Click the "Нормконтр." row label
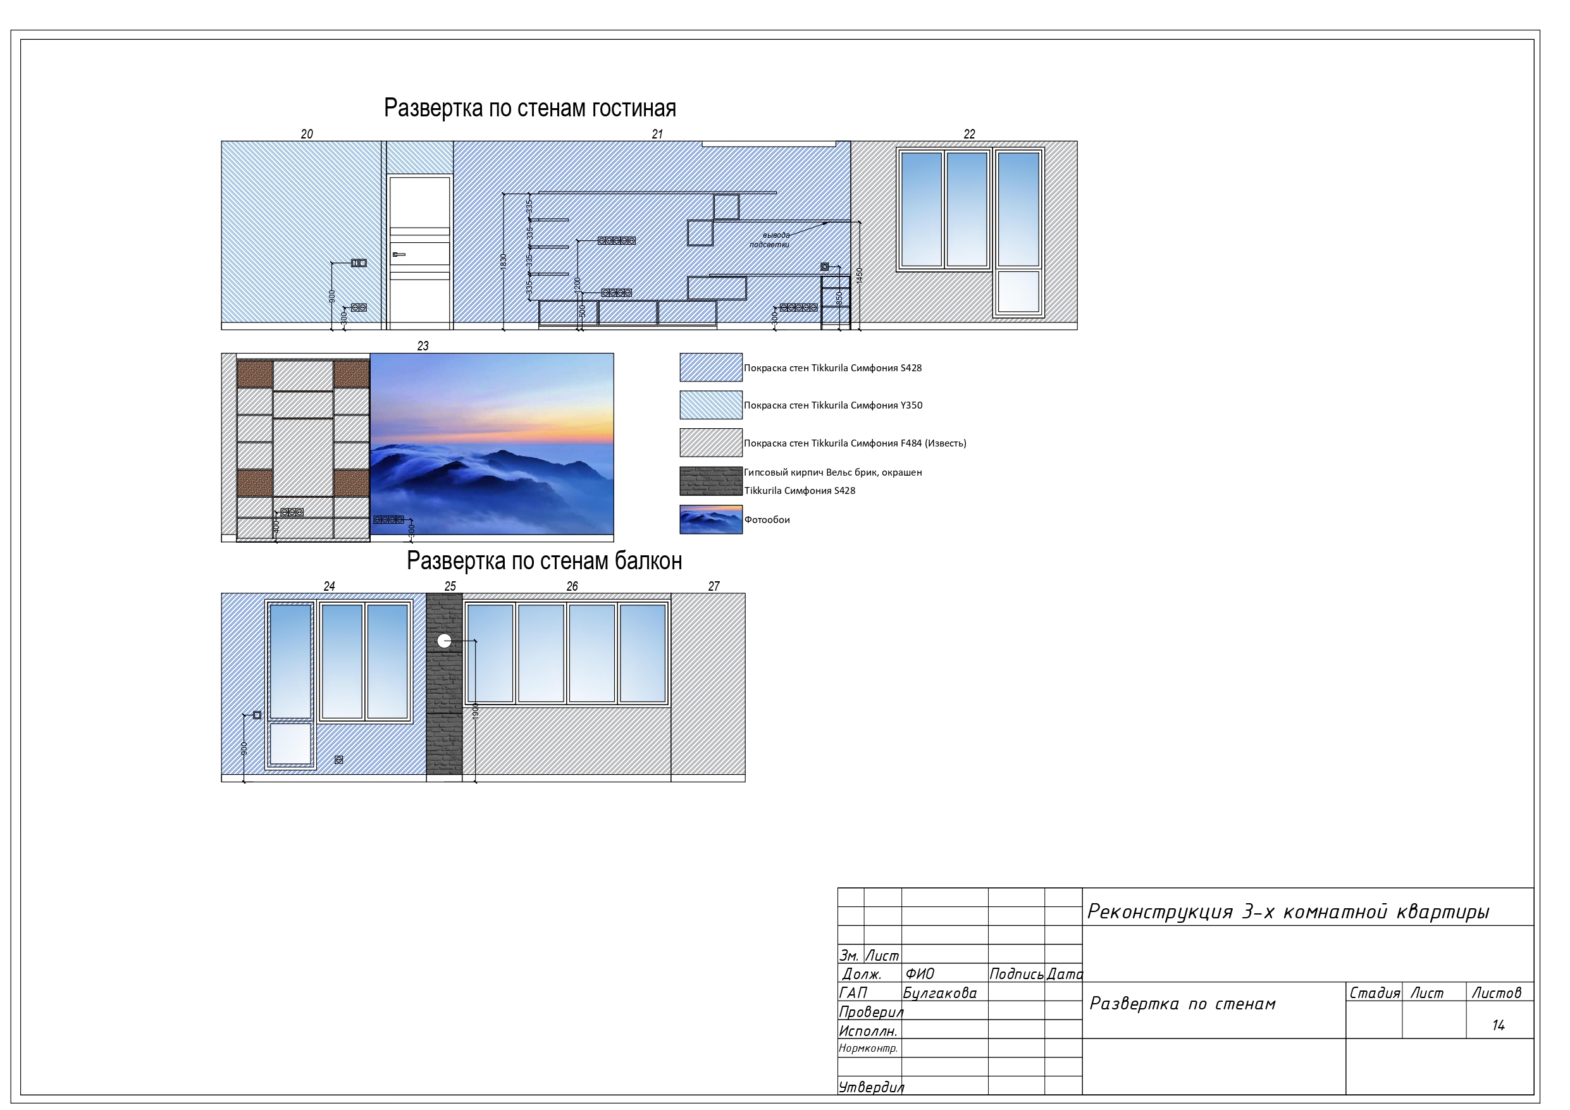 [868, 1049]
